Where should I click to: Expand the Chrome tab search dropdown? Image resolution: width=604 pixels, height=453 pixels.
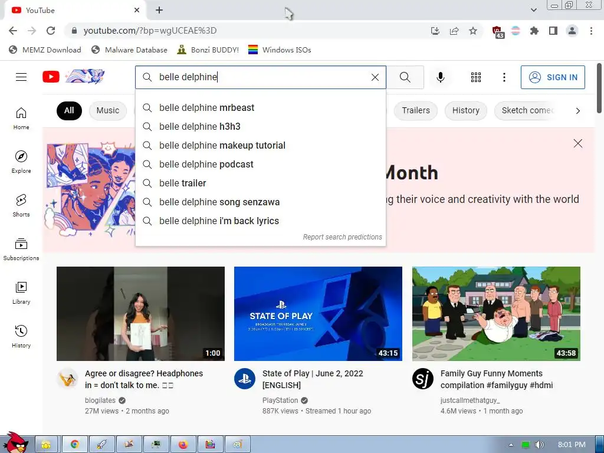pyautogui.click(x=533, y=10)
